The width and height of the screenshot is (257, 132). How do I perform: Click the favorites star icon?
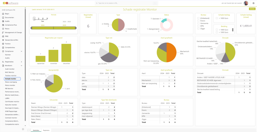(253, 3)
